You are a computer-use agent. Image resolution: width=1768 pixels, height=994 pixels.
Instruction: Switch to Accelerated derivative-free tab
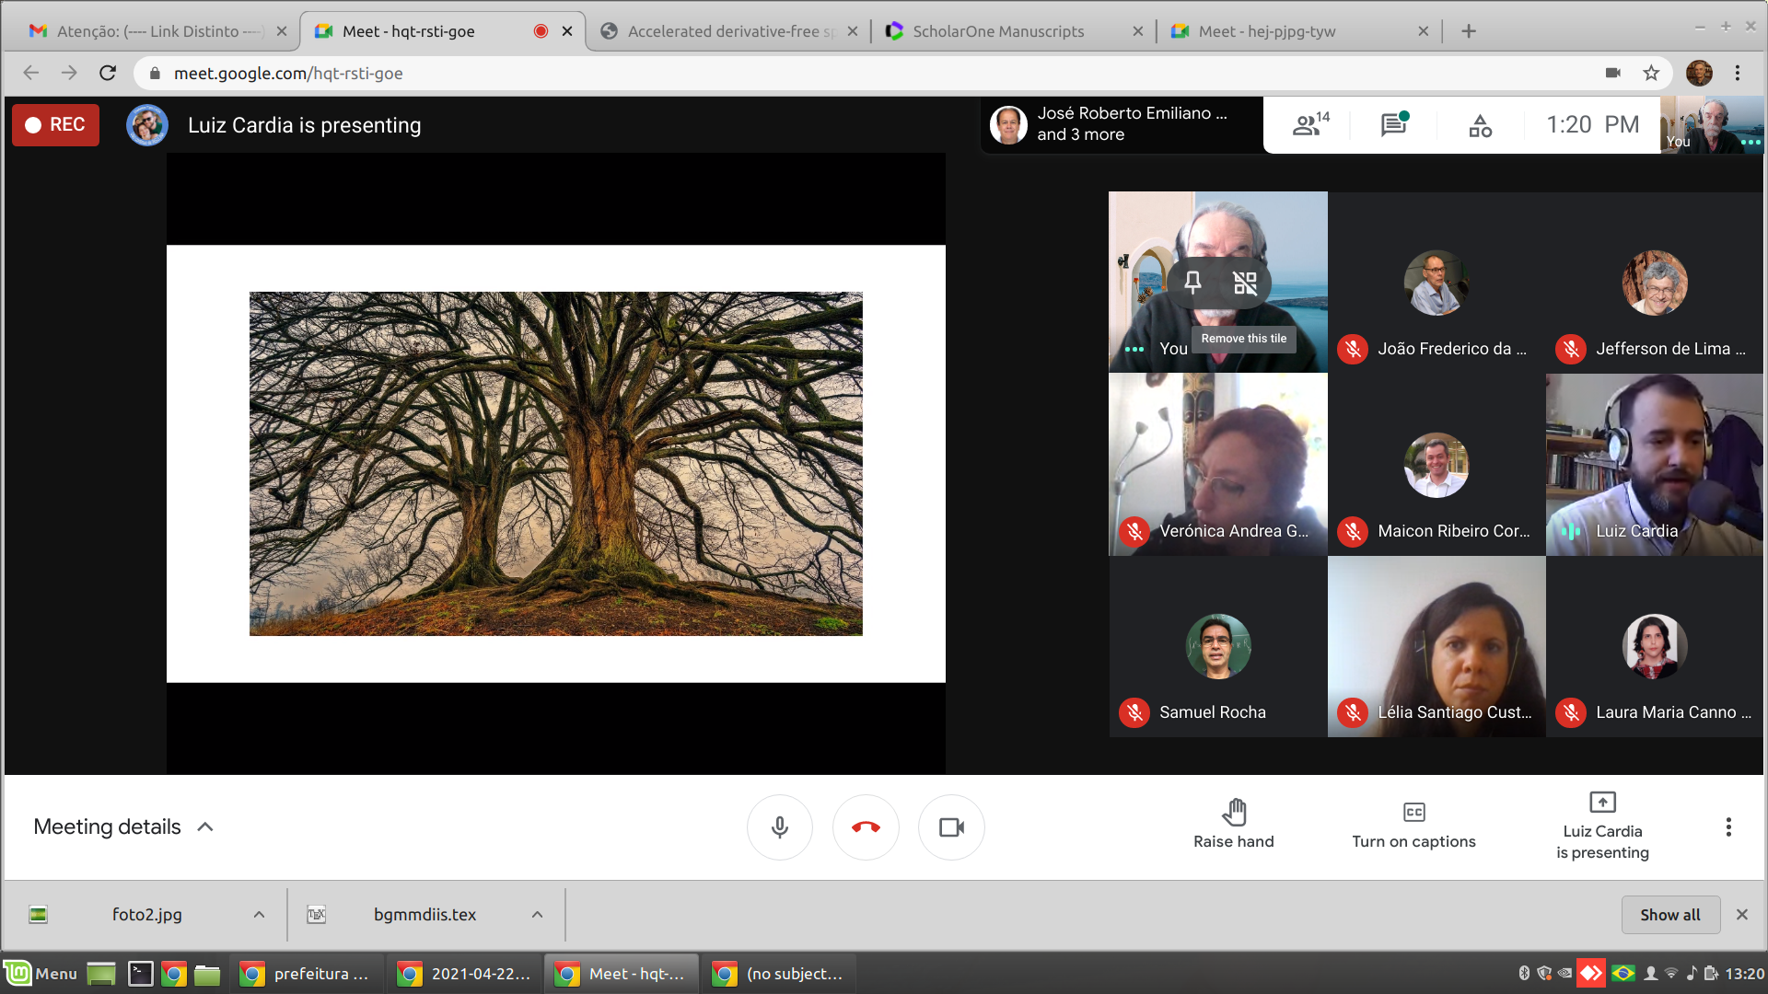727,31
